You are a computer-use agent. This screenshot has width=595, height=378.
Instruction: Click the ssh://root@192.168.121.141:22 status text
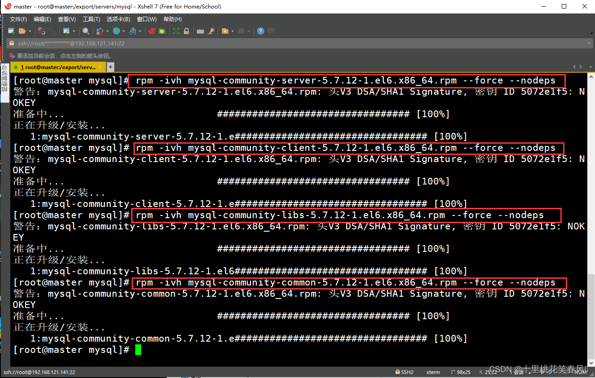click(x=40, y=372)
